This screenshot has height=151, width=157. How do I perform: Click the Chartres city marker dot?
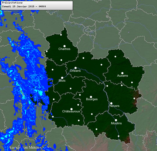tap(65, 46)
